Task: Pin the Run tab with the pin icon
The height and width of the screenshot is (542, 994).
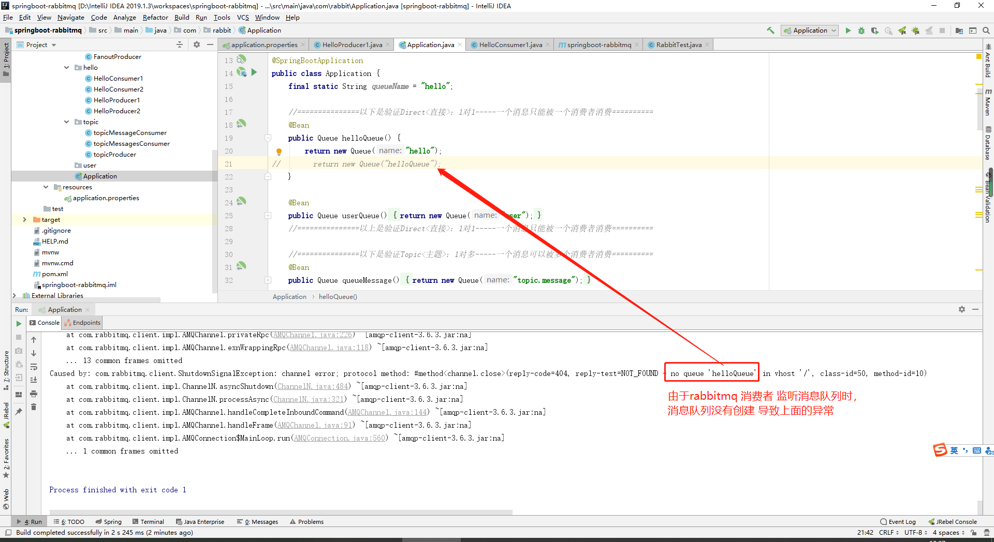Action: pyautogui.click(x=19, y=411)
